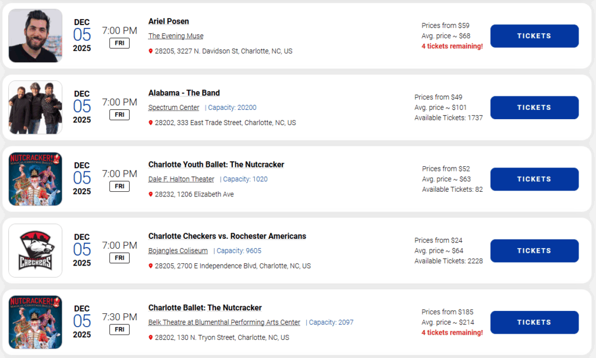Click the Ariel Posen artist photo
The width and height of the screenshot is (596, 358).
pyautogui.click(x=36, y=35)
